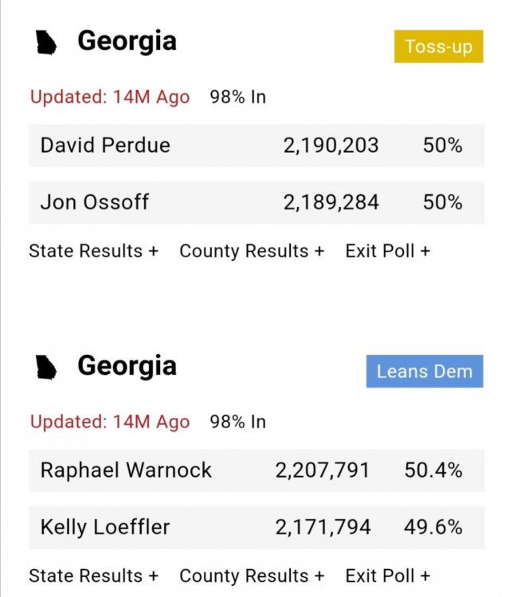Click the Georgia state icon beside Leans Dem race
Image resolution: width=513 pixels, height=597 pixels.
click(48, 368)
